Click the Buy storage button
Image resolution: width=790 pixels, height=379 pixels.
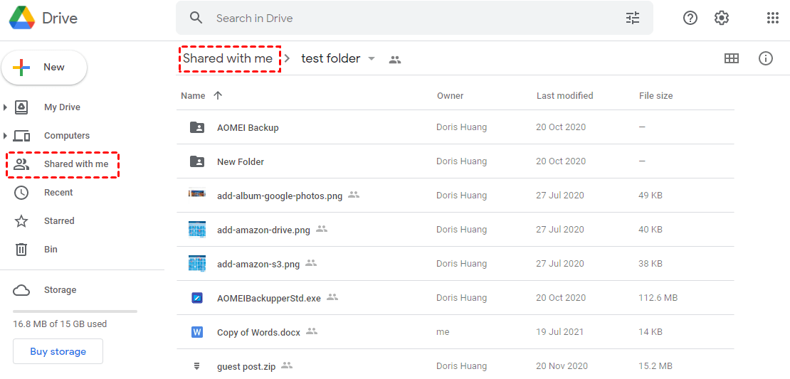[x=58, y=351]
